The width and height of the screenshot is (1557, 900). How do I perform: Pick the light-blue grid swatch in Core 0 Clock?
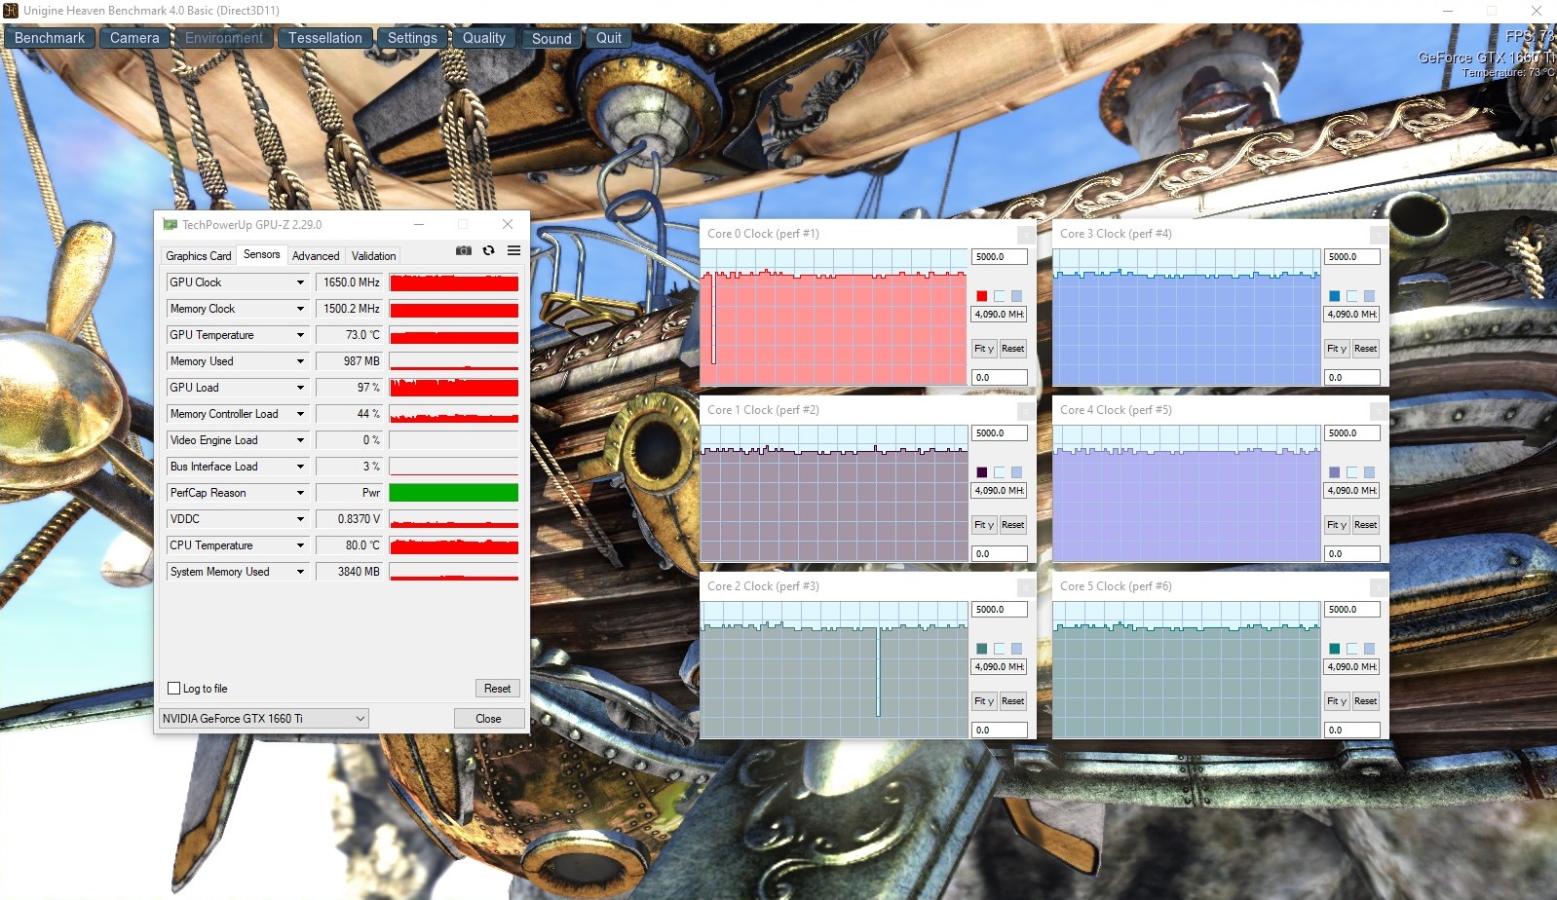coord(1016,296)
